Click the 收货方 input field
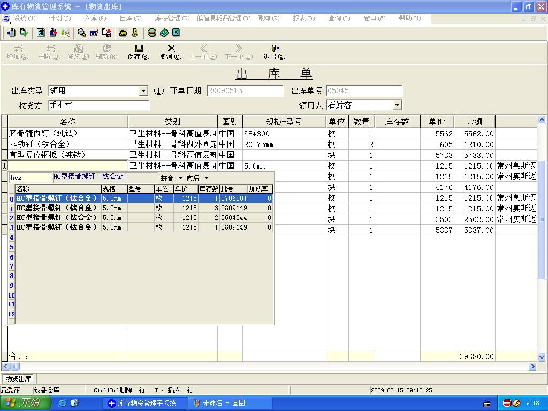 pyautogui.click(x=98, y=105)
